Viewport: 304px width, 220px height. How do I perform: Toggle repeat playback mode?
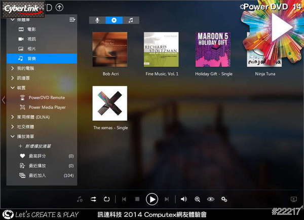(x=106, y=199)
